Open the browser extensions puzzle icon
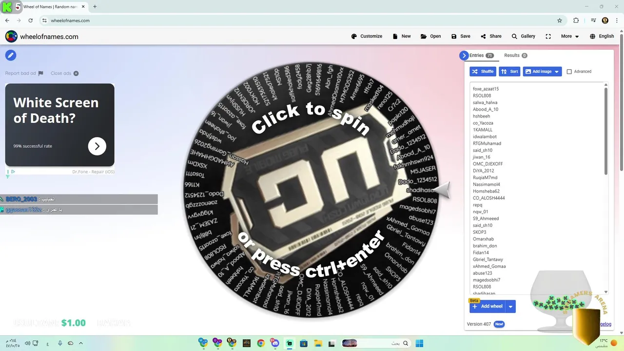This screenshot has height=351, width=624. 576,20
